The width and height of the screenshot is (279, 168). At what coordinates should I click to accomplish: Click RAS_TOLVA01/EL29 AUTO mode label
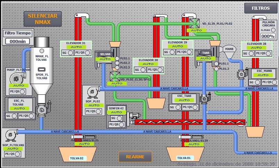194,144
